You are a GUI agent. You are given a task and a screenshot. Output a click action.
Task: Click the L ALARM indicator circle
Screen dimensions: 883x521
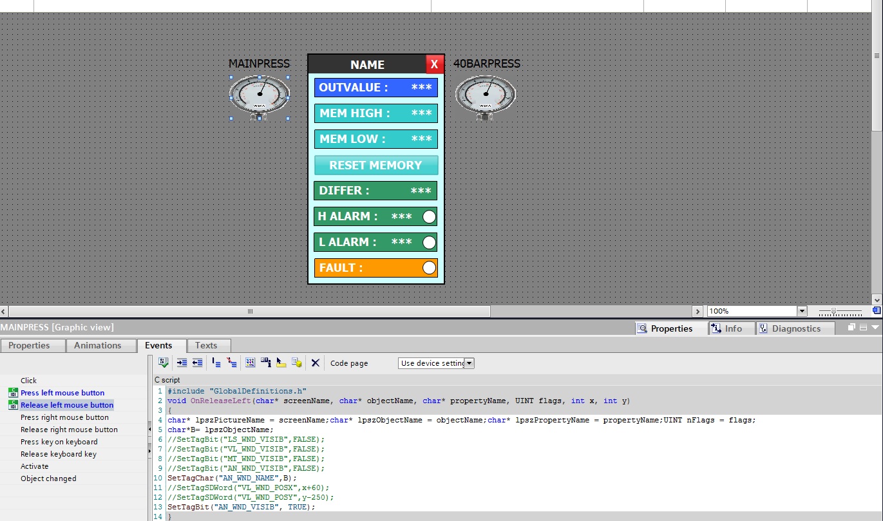[429, 242]
